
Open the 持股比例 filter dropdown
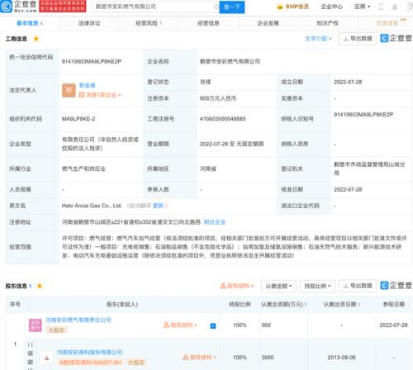(317, 287)
